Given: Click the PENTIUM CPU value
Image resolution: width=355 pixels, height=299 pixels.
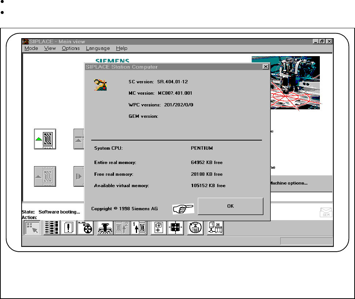Looking at the screenshot, I should tap(202, 148).
